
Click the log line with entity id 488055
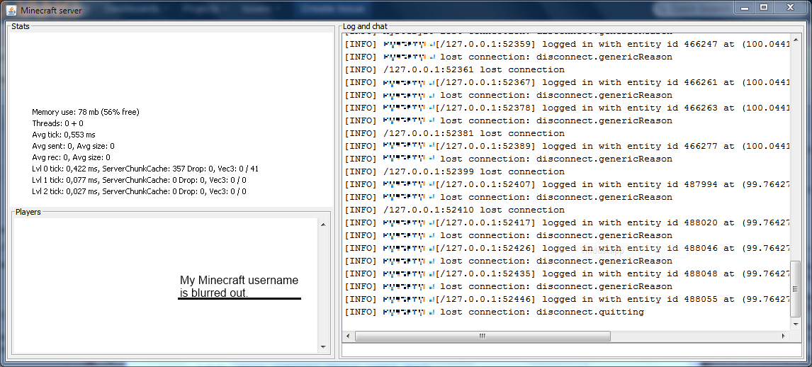pyautogui.click(x=567, y=299)
